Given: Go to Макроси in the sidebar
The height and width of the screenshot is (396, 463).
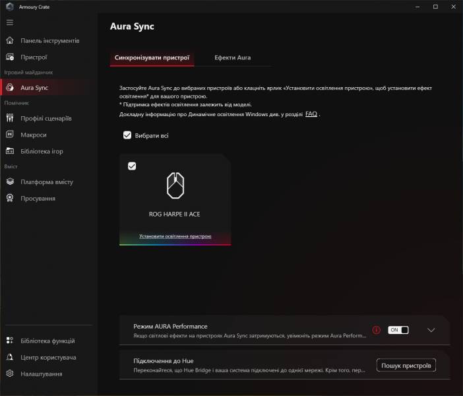Looking at the screenshot, I should (34, 135).
